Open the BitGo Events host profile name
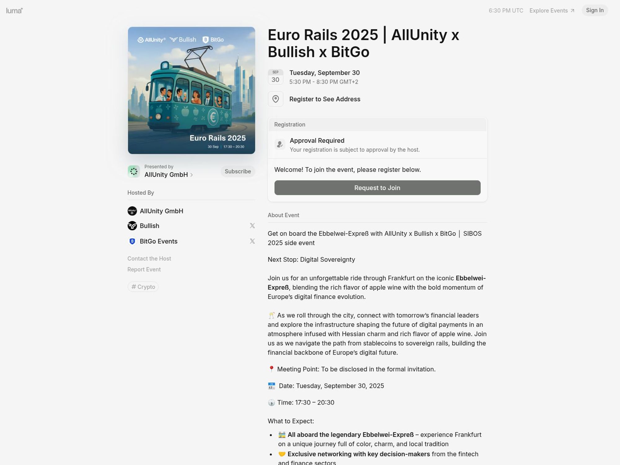The height and width of the screenshot is (465, 620). tap(159, 241)
